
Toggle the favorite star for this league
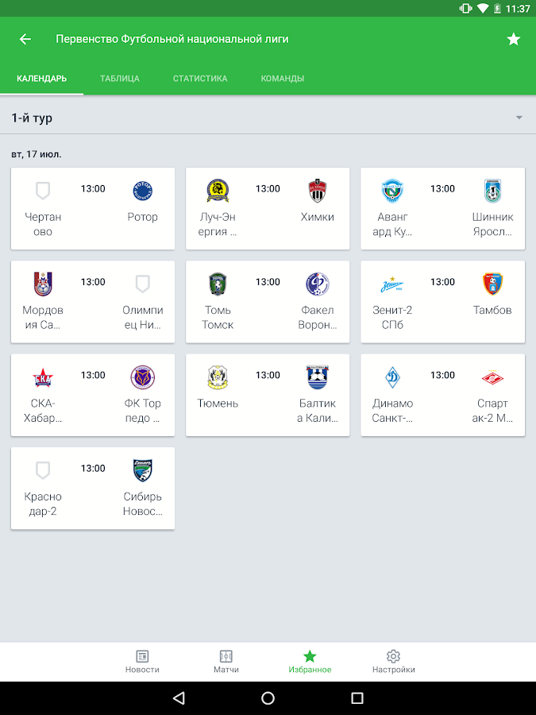pyautogui.click(x=514, y=39)
